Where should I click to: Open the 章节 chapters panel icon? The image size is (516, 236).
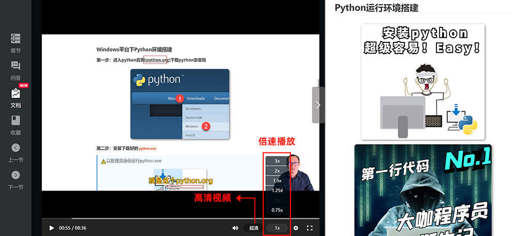click(x=15, y=39)
